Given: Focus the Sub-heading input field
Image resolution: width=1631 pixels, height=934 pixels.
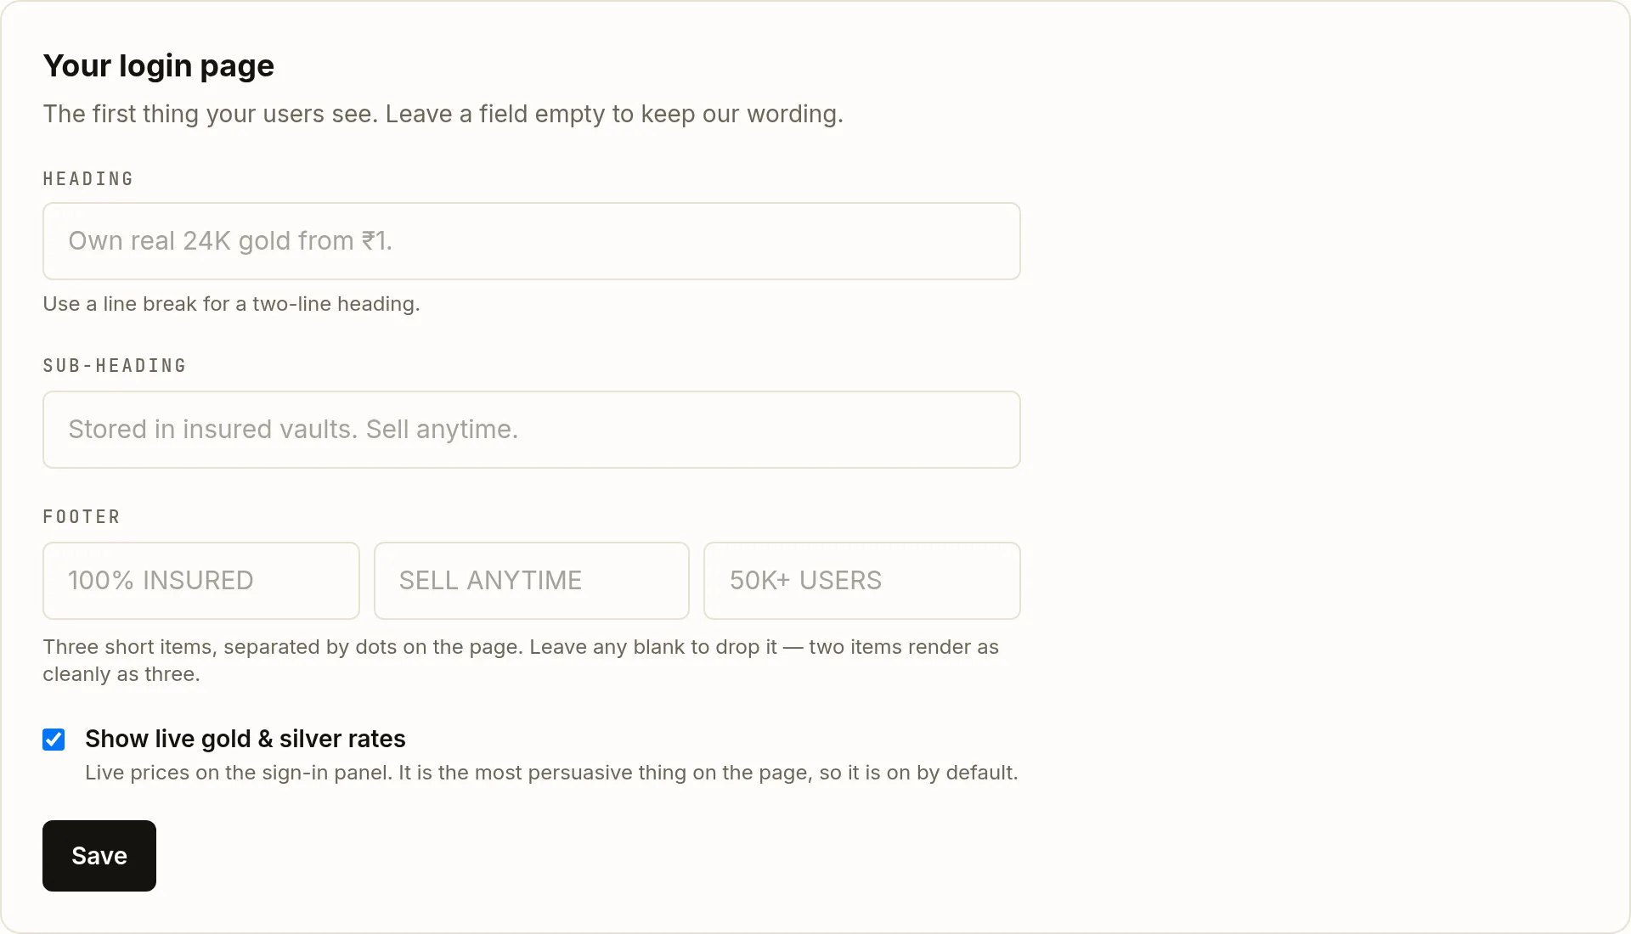Looking at the screenshot, I should point(532,430).
